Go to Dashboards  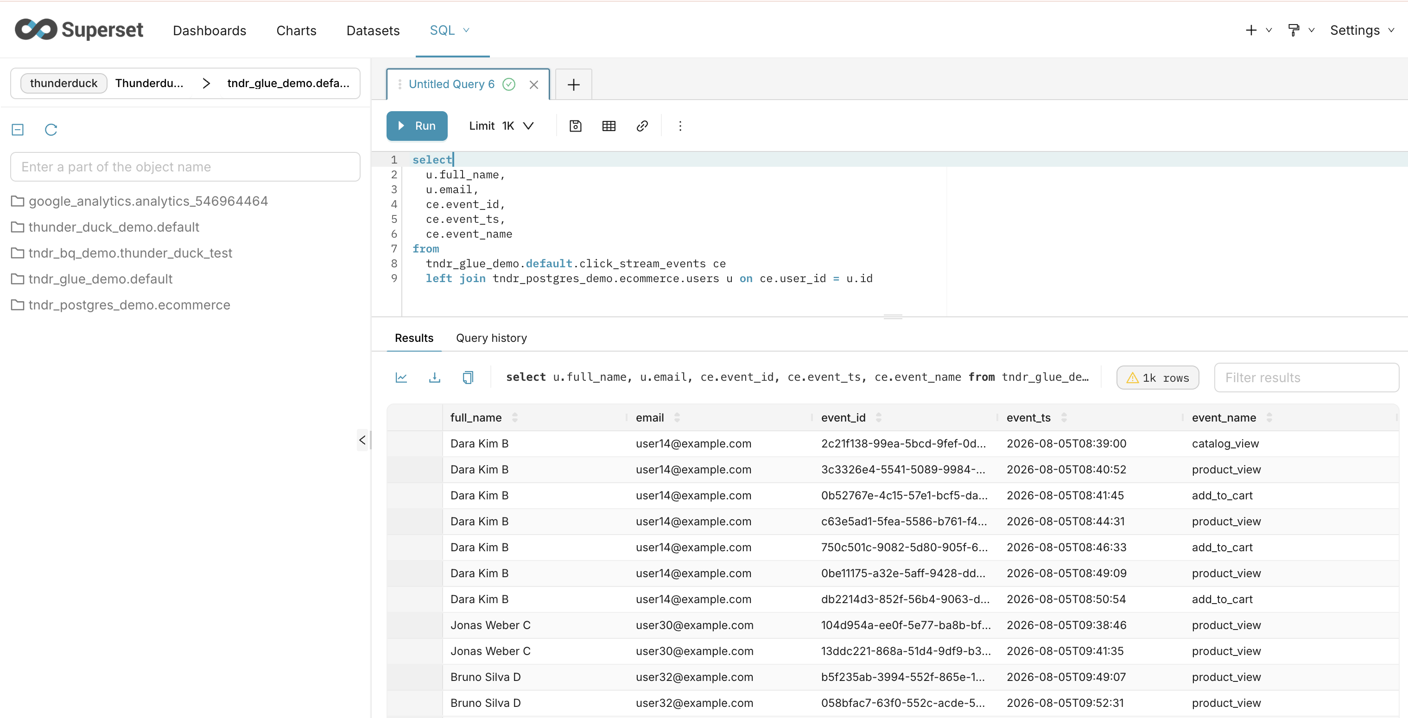[x=209, y=31]
